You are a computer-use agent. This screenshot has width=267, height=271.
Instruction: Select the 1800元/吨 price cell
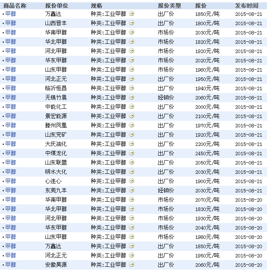(207, 23)
